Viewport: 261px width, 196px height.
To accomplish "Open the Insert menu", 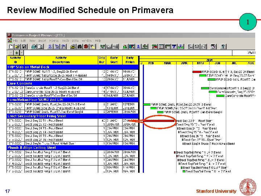I will 42,41.
